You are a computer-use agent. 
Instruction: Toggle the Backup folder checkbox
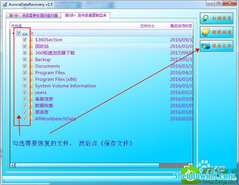(x=25, y=59)
